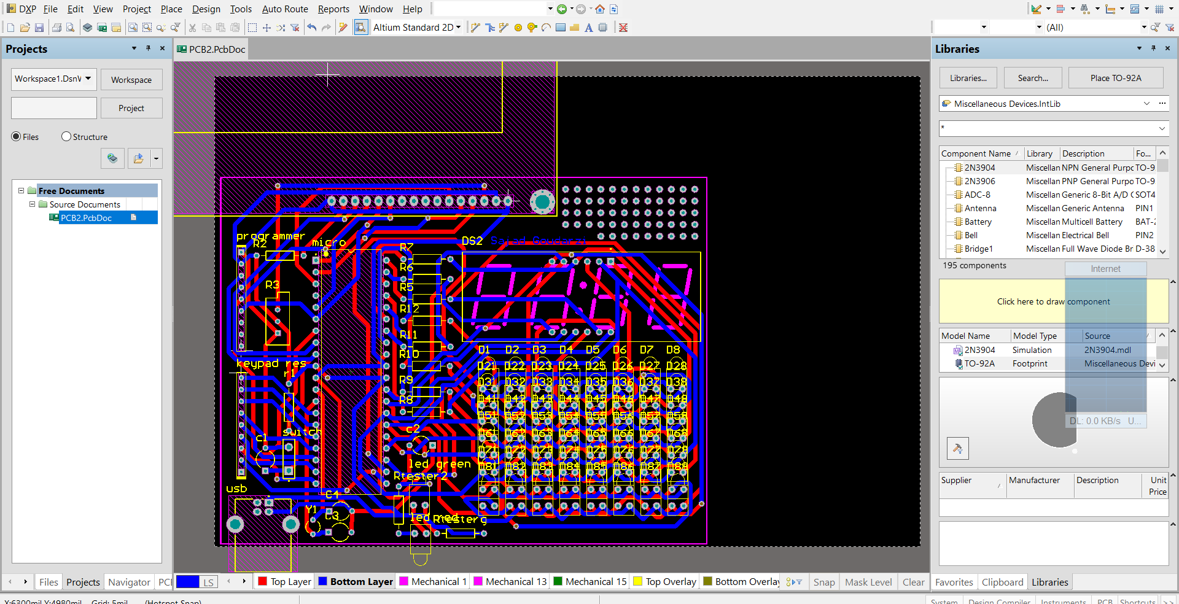Click the Move Selection cross-arrow icon
The height and width of the screenshot is (604, 1179).
267,28
